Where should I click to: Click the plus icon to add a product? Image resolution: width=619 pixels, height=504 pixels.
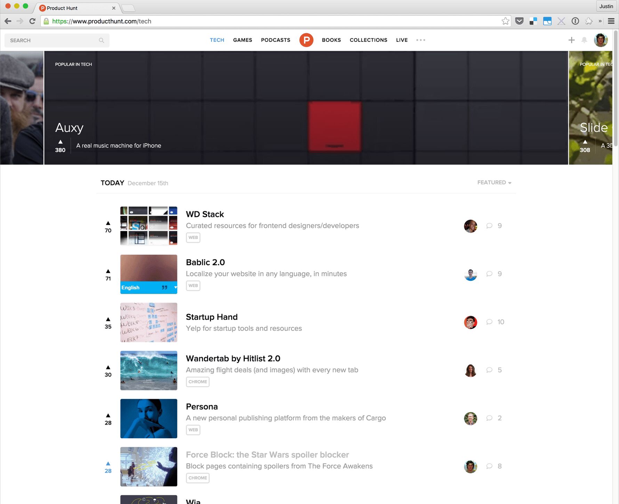571,40
